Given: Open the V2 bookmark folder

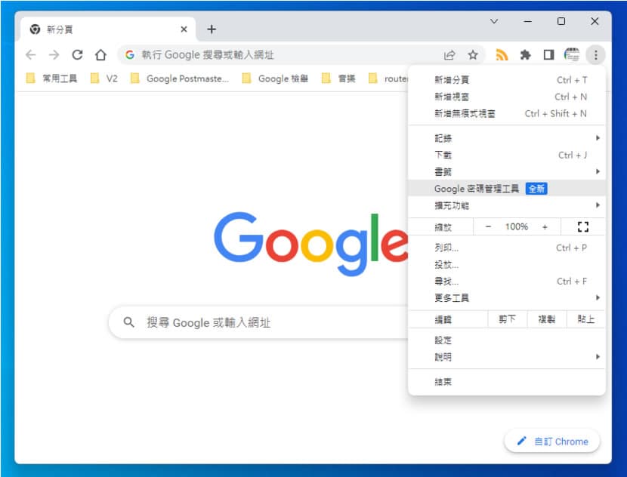Looking at the screenshot, I should pyautogui.click(x=104, y=78).
